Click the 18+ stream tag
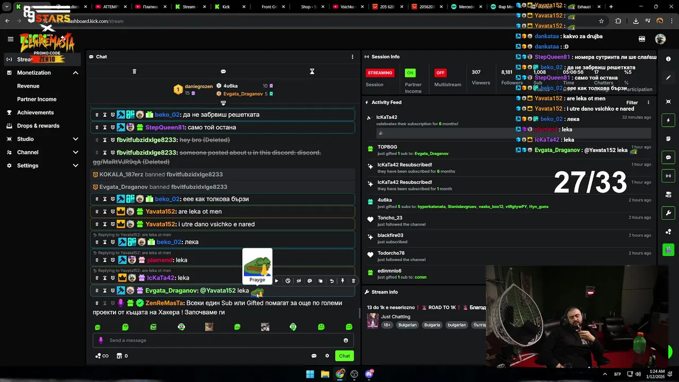This screenshot has height=382, width=679. point(387,325)
